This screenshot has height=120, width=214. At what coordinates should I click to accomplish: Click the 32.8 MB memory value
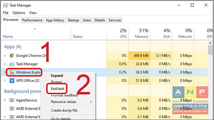142,64
